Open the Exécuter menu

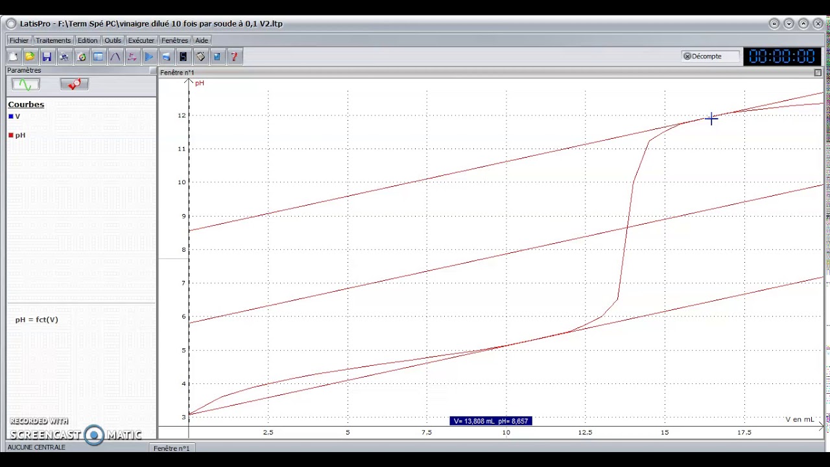(141, 40)
